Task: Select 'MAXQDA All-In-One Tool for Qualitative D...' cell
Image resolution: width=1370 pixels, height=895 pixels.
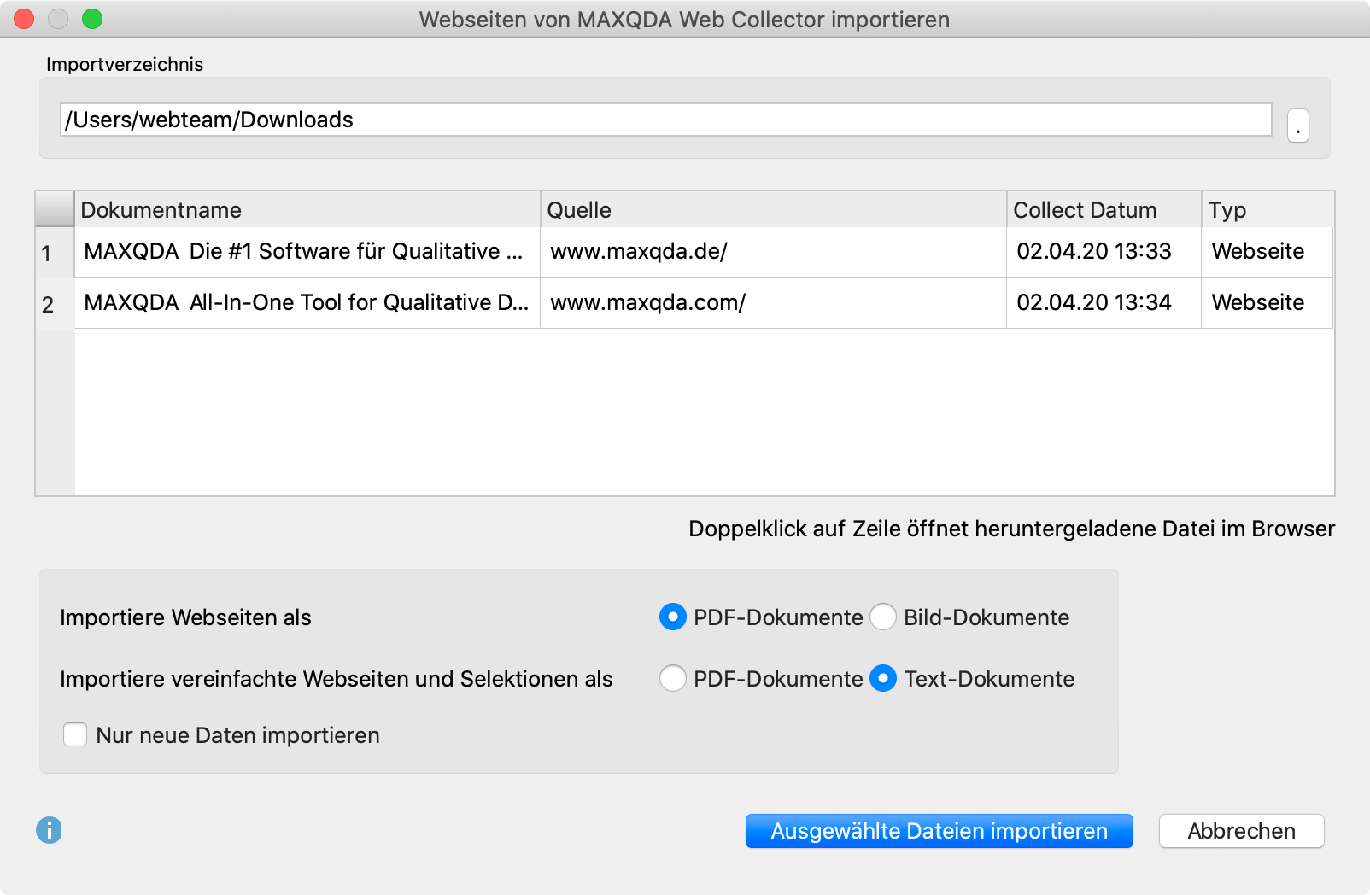Action: click(307, 303)
